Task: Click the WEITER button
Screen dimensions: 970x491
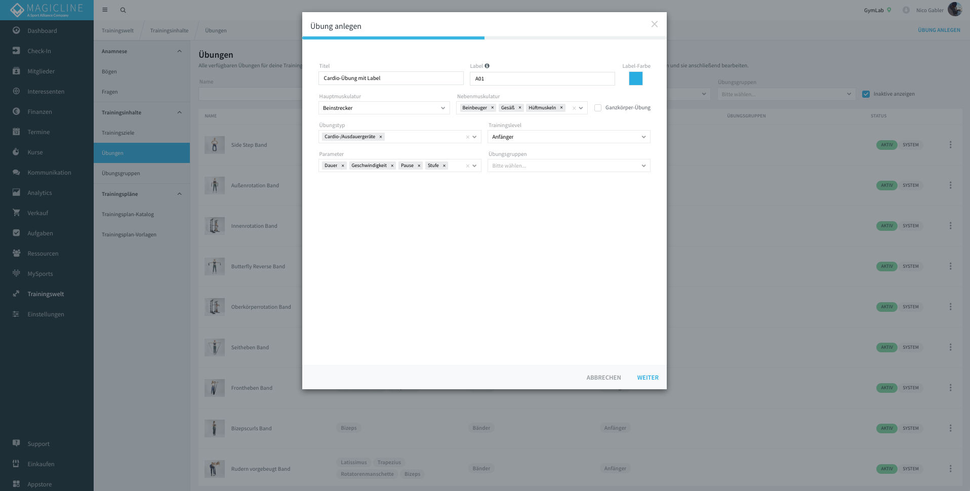Action: coord(648,378)
